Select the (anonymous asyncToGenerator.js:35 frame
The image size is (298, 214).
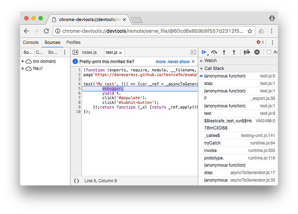238,180
